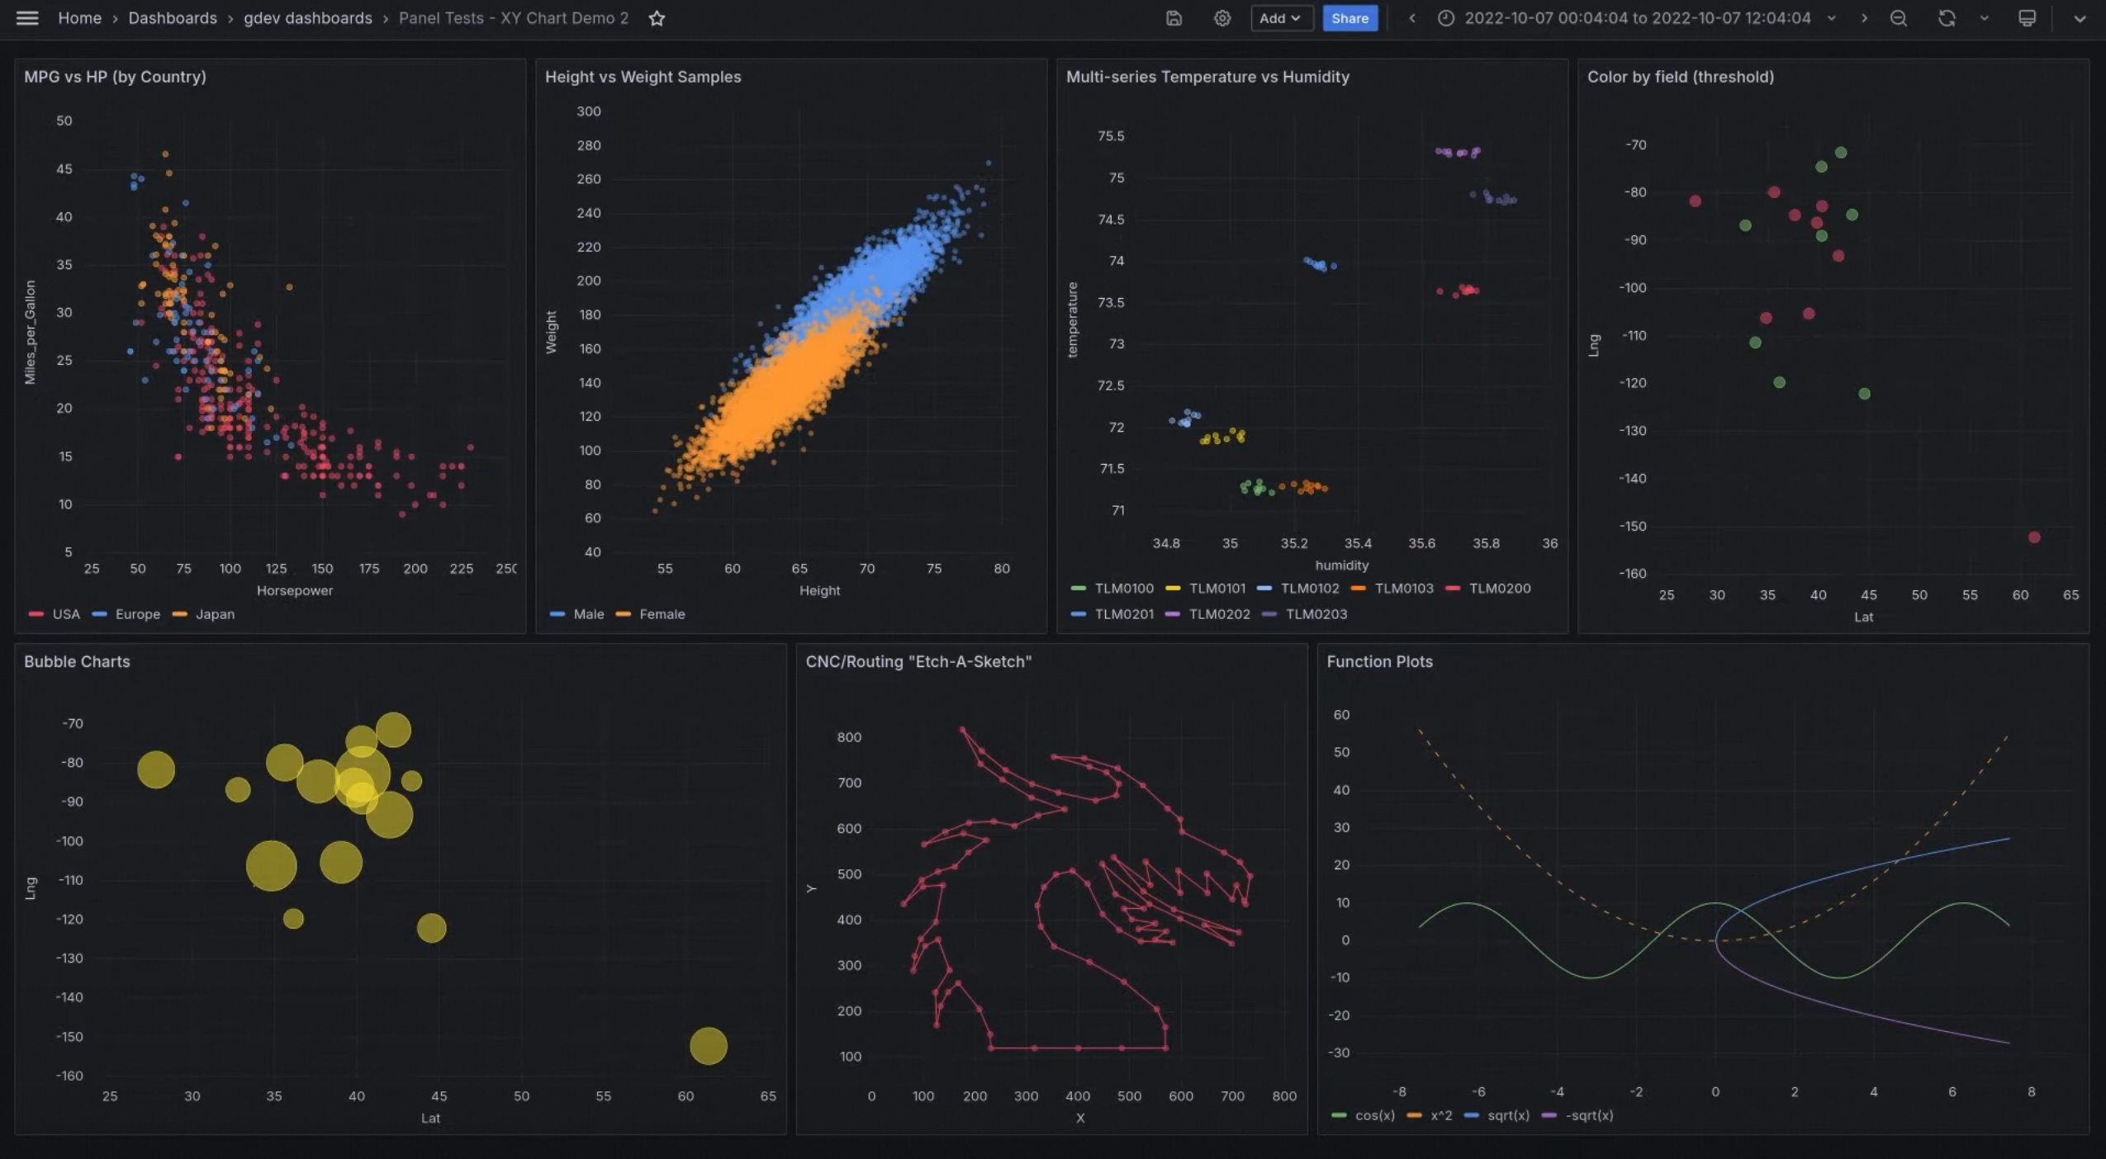2106x1159 pixels.
Task: Open gdev dashboards breadcrumb folder
Action: (x=307, y=18)
